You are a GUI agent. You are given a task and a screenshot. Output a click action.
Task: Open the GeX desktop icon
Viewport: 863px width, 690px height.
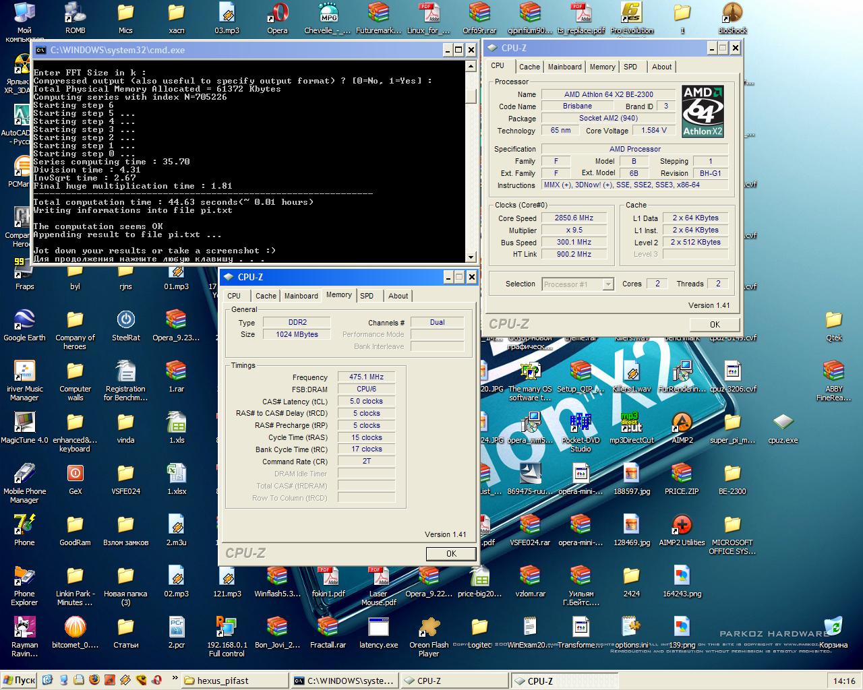pyautogui.click(x=75, y=478)
